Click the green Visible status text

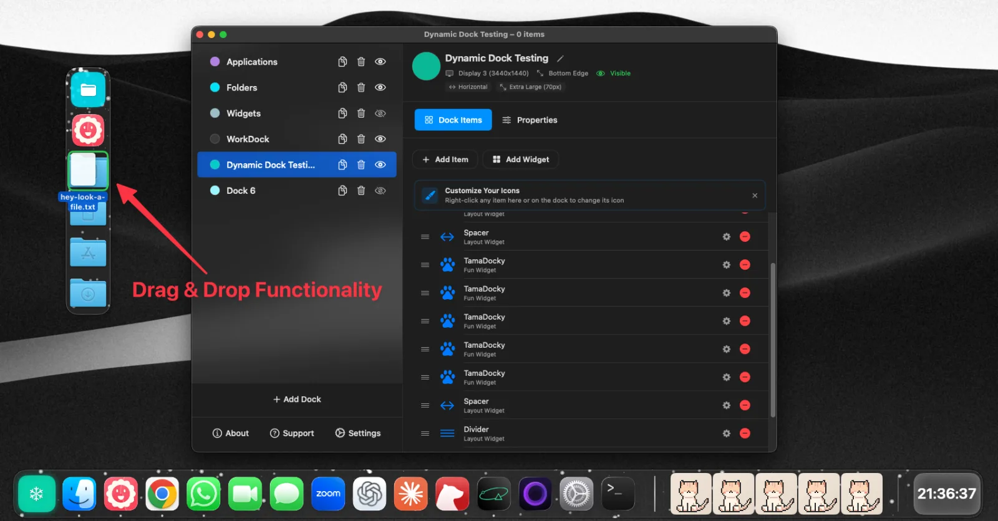[620, 74]
